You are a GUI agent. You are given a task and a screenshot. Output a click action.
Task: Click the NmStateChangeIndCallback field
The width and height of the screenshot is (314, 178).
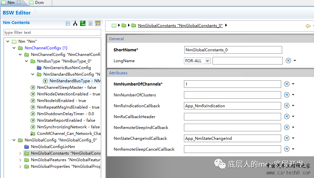tap(232, 138)
